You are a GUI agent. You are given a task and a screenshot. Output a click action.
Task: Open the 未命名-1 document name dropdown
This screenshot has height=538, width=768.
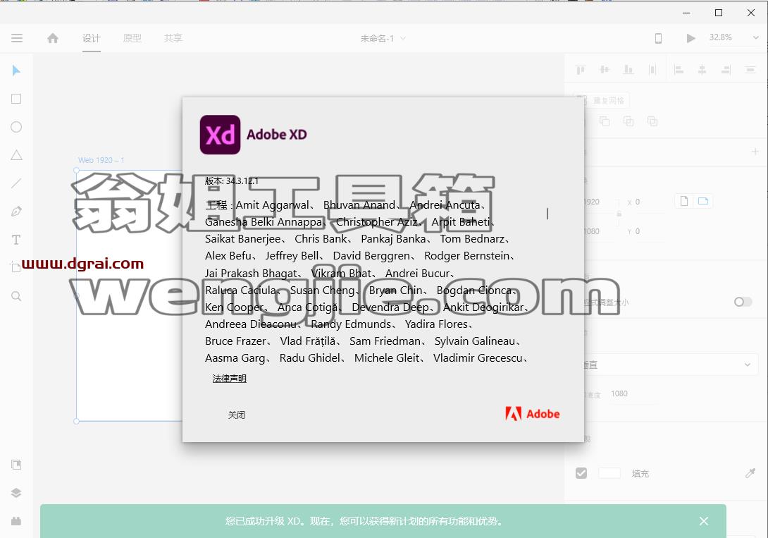point(383,38)
